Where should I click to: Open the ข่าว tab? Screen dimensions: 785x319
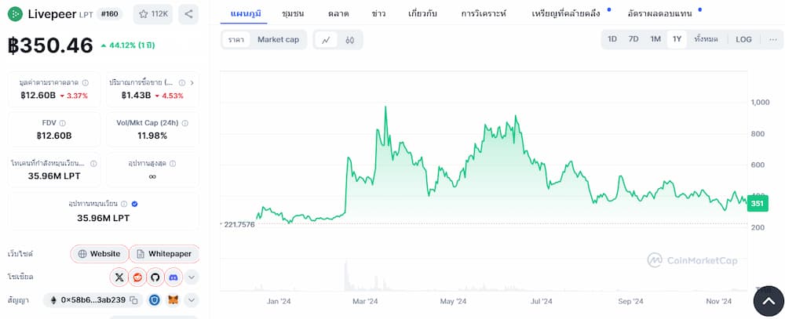378,13
